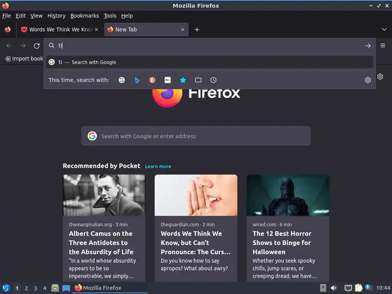Open the volume control tray icon
The image size is (392, 294).
[334, 288]
